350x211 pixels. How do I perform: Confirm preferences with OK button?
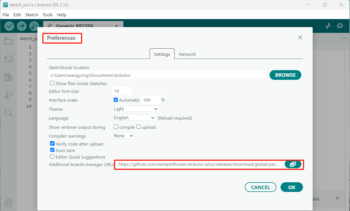pos(292,187)
